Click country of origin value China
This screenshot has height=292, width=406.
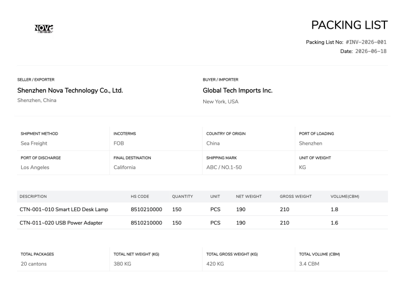[213, 143]
